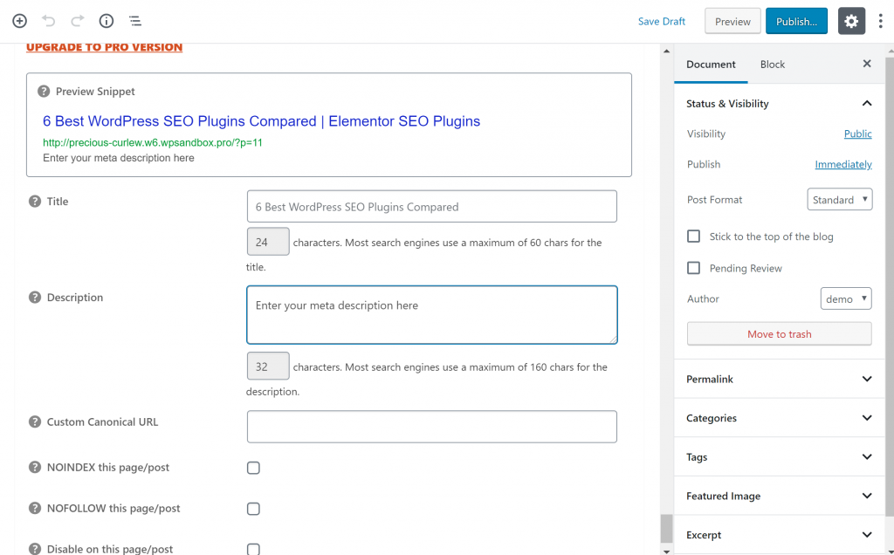Click the Redo arrow icon
The image size is (894, 555).
pos(78,21)
